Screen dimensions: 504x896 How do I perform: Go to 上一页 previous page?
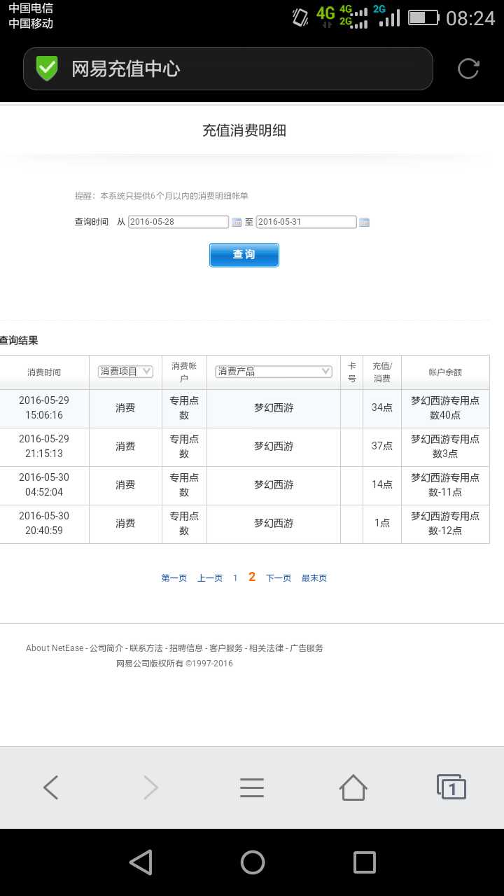210,578
